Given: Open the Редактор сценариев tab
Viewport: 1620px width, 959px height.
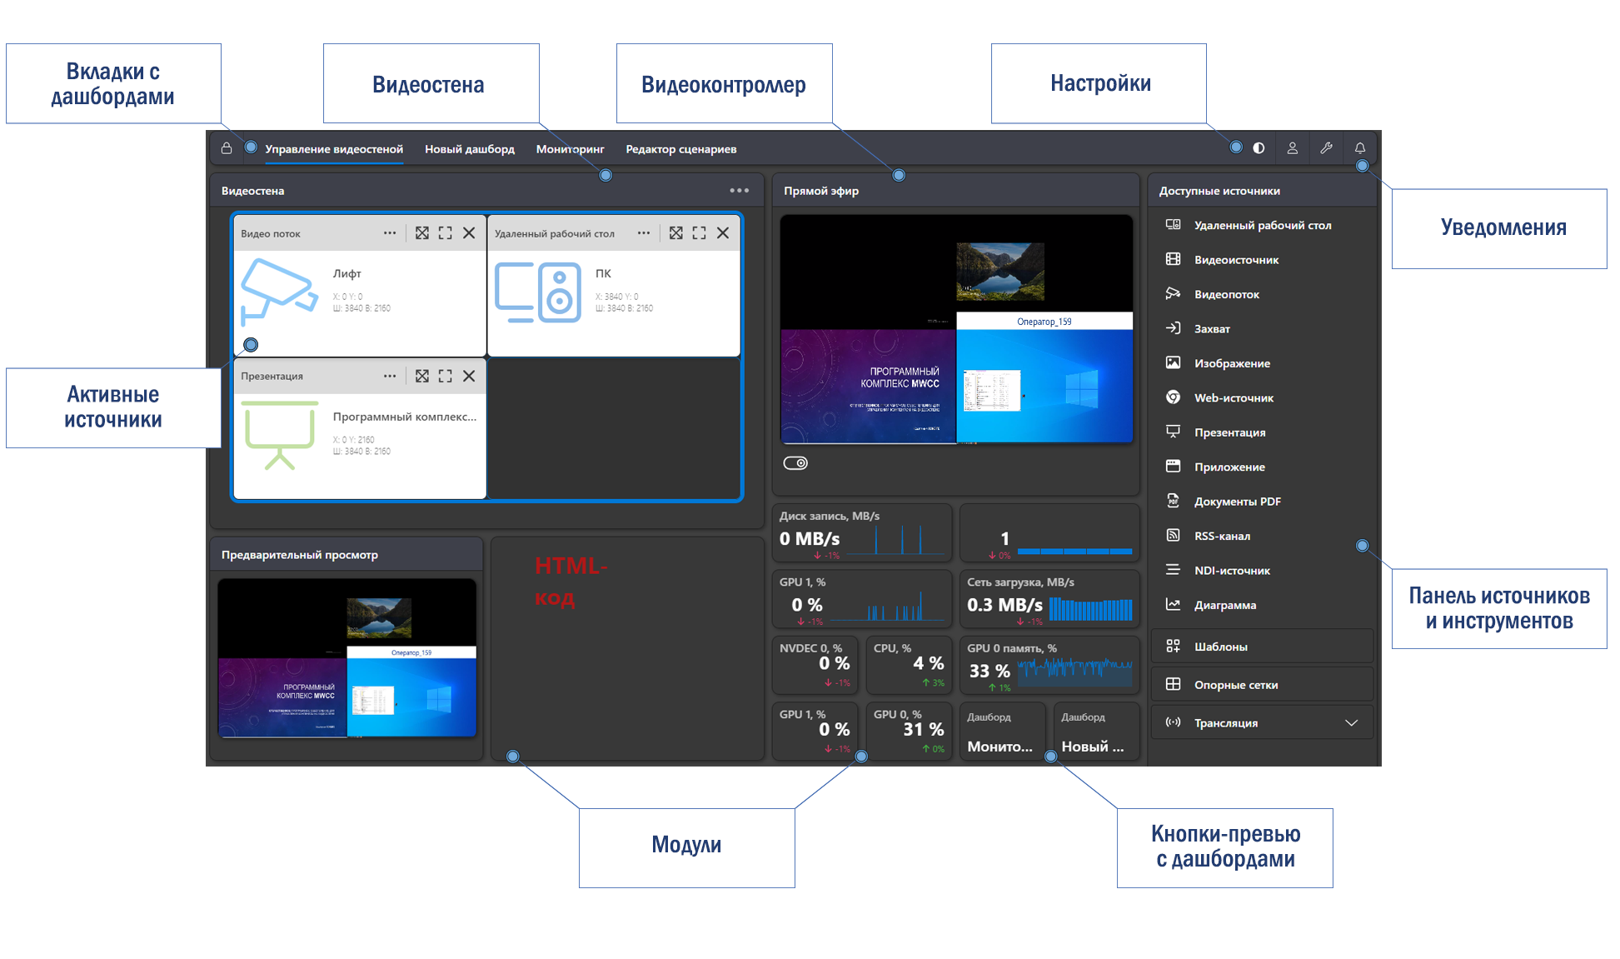Looking at the screenshot, I should coord(680,149).
